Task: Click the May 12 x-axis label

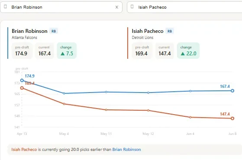Action: 148,134
